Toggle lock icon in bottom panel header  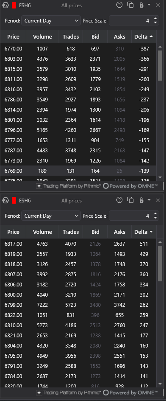click(x=141, y=200)
